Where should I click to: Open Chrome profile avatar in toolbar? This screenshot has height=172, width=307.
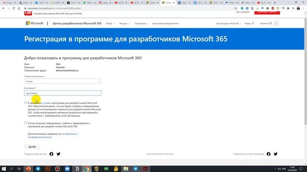click(298, 9)
